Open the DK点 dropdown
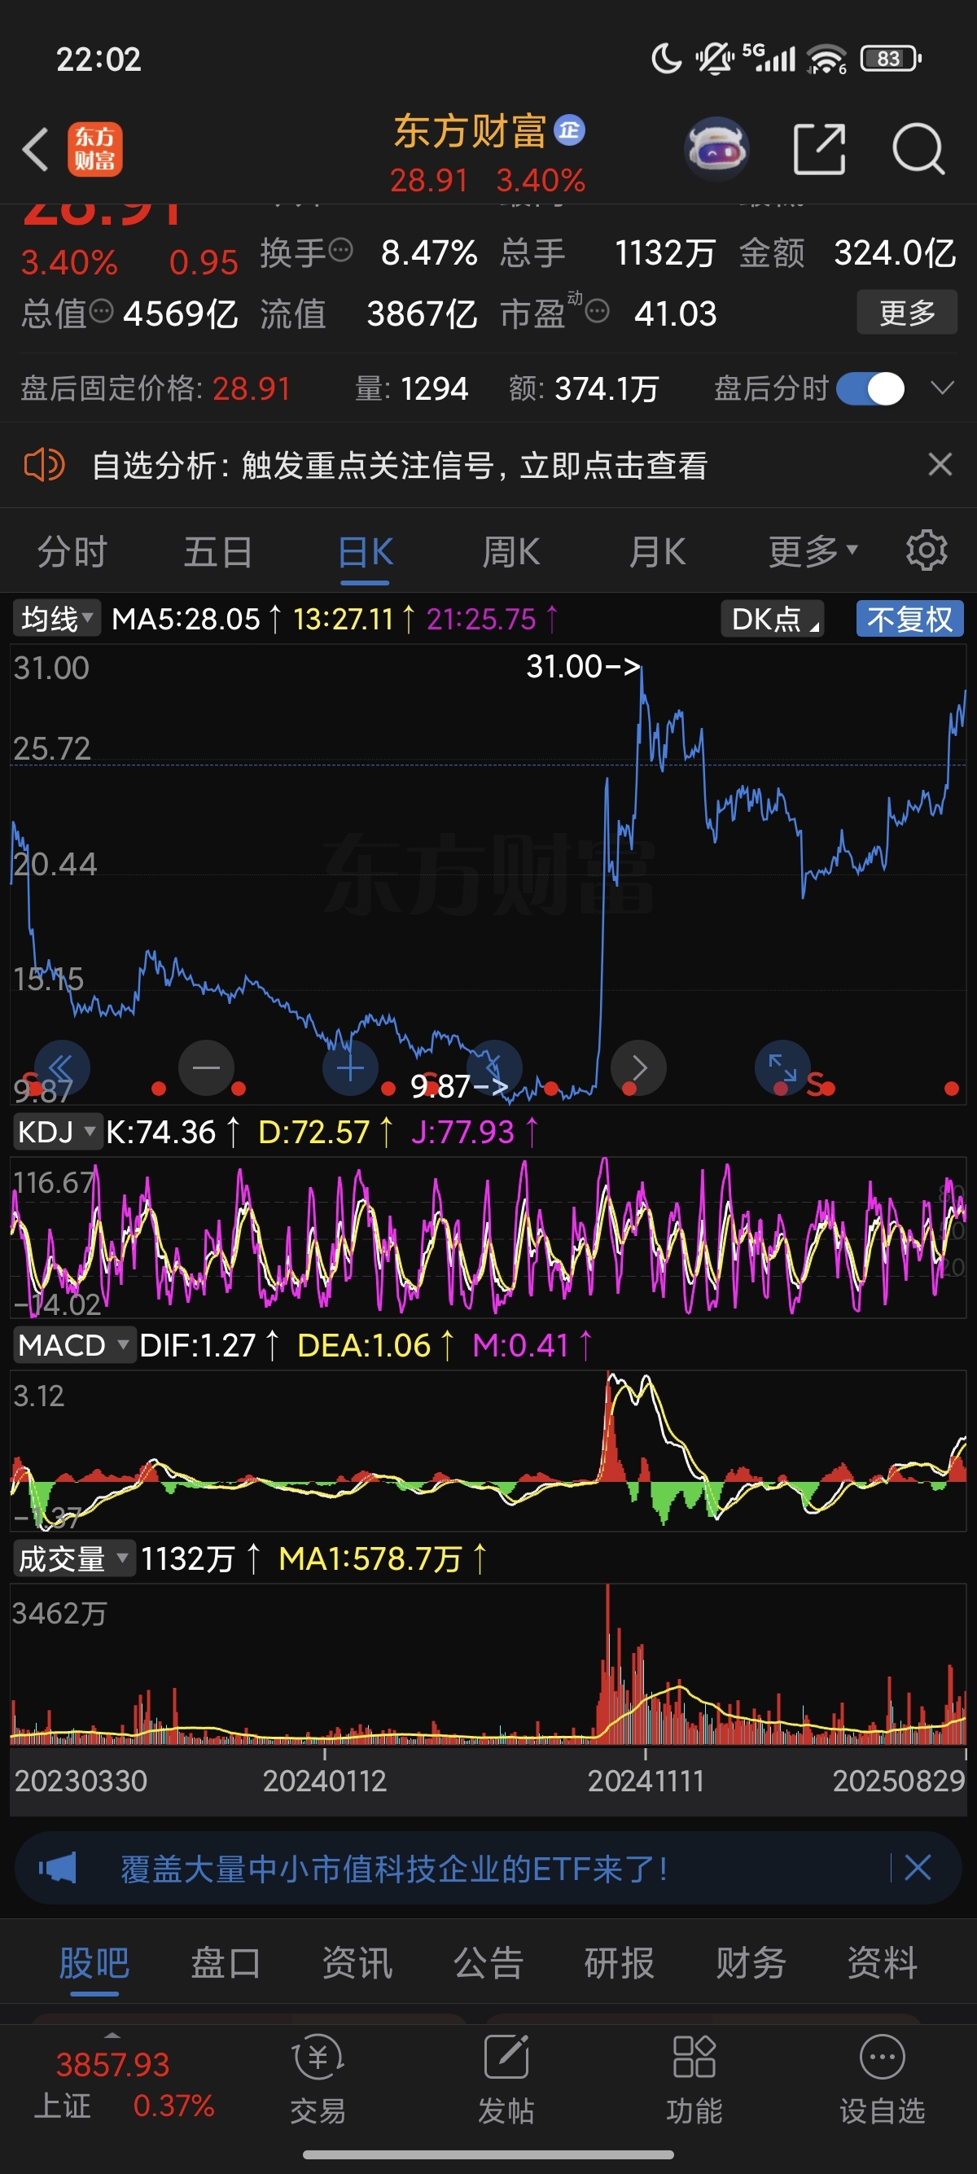 pos(772,619)
